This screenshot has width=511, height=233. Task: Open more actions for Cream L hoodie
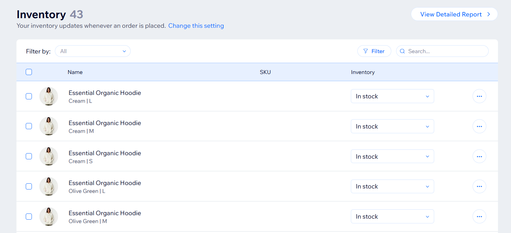click(479, 96)
